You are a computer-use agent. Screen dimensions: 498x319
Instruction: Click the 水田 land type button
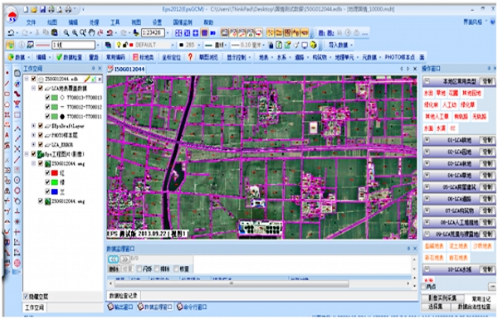click(428, 94)
